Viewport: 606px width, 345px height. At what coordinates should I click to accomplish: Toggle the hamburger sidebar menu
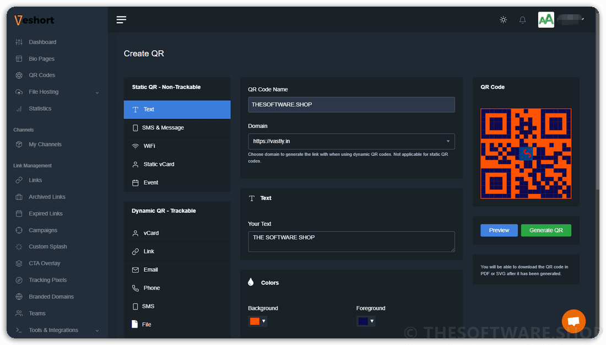121,20
